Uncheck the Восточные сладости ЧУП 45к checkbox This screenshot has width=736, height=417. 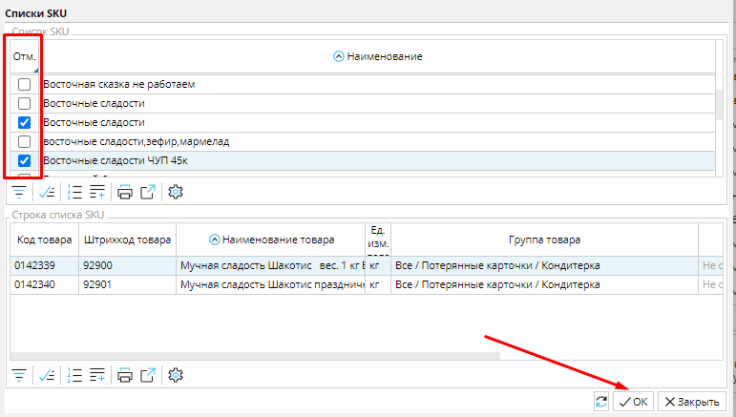[25, 160]
